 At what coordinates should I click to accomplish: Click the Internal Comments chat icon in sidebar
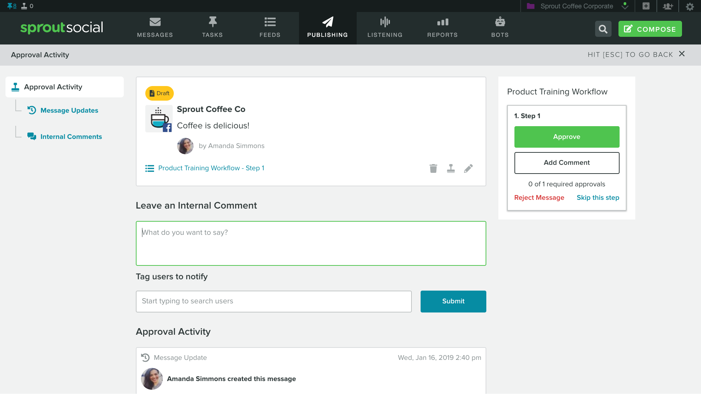tap(32, 136)
